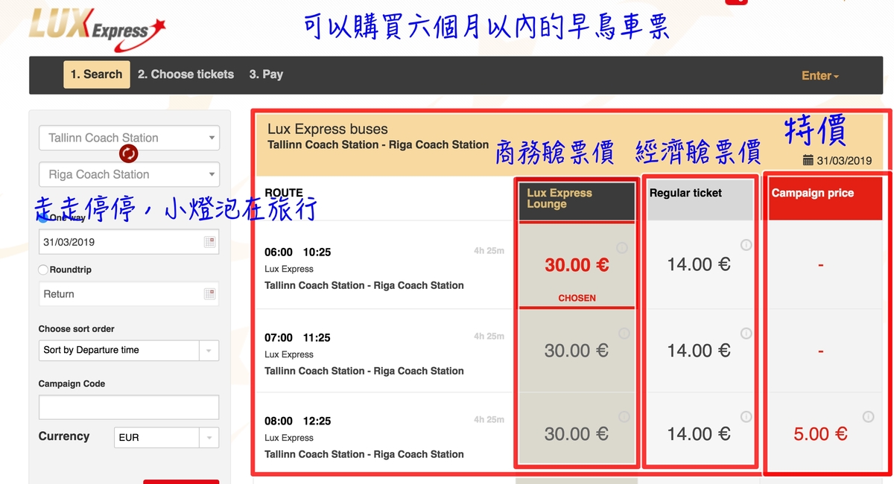Click info icon on 5.00 € campaign price
Image resolution: width=894 pixels, height=484 pixels.
[868, 417]
